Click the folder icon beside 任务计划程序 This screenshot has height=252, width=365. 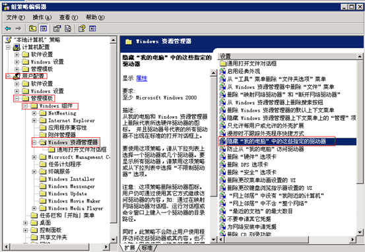pyautogui.click(x=43, y=164)
